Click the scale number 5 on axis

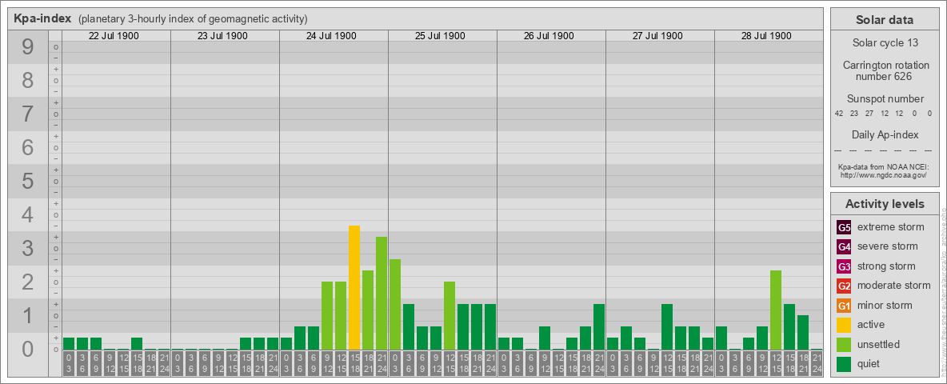coord(28,181)
